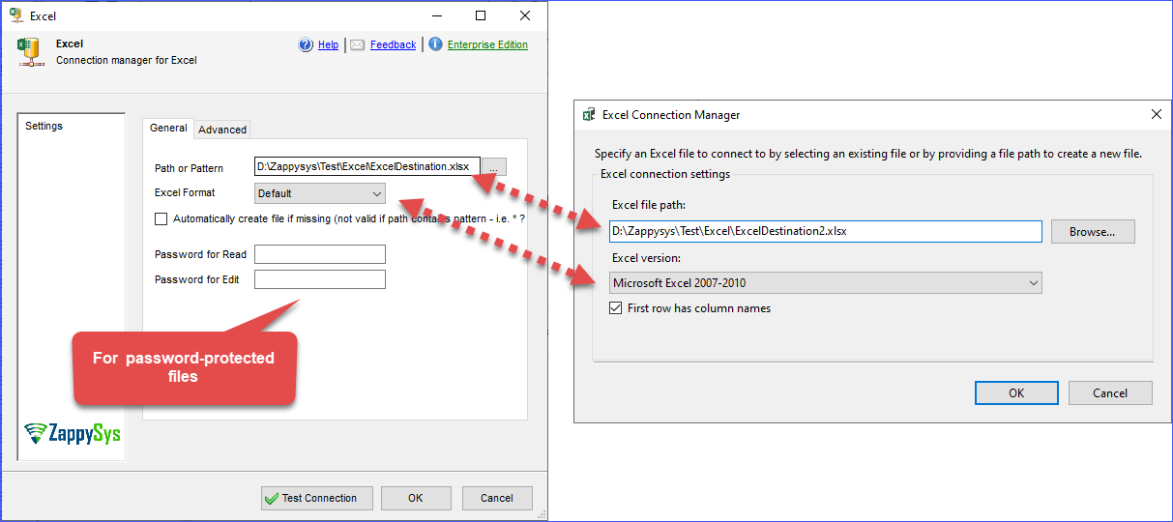Click the ellipsis button beside Path or Pattern

click(493, 167)
